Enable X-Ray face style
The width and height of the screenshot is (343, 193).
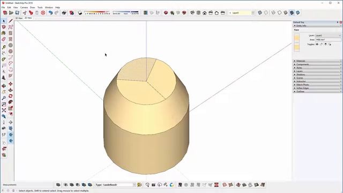click(259, 13)
